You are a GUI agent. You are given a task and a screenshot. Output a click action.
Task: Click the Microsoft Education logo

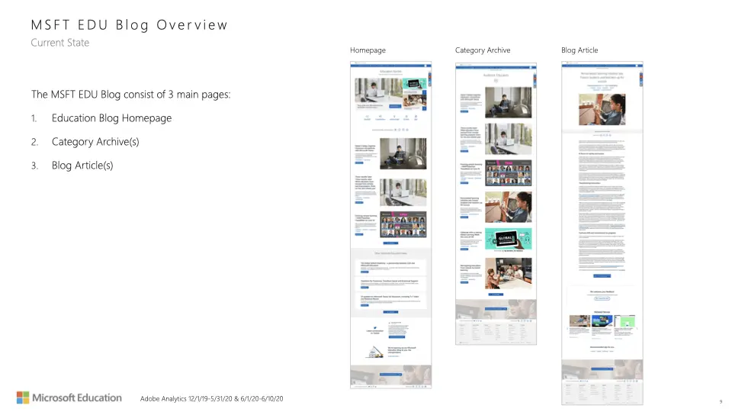(x=69, y=398)
